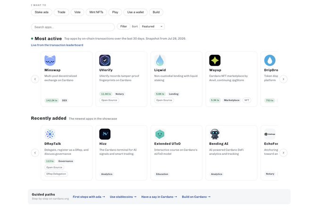
Task: Select the Trade chip
Action: 61,12
